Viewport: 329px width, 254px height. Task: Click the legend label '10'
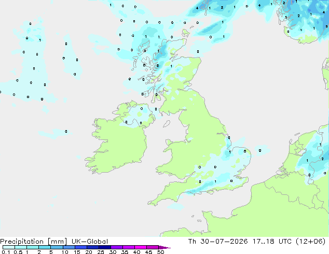pyautogui.click(x=65, y=252)
